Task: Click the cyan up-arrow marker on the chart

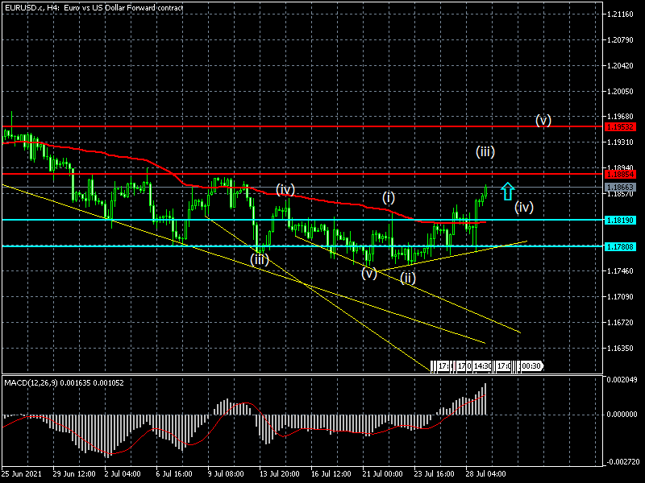Action: click(507, 192)
